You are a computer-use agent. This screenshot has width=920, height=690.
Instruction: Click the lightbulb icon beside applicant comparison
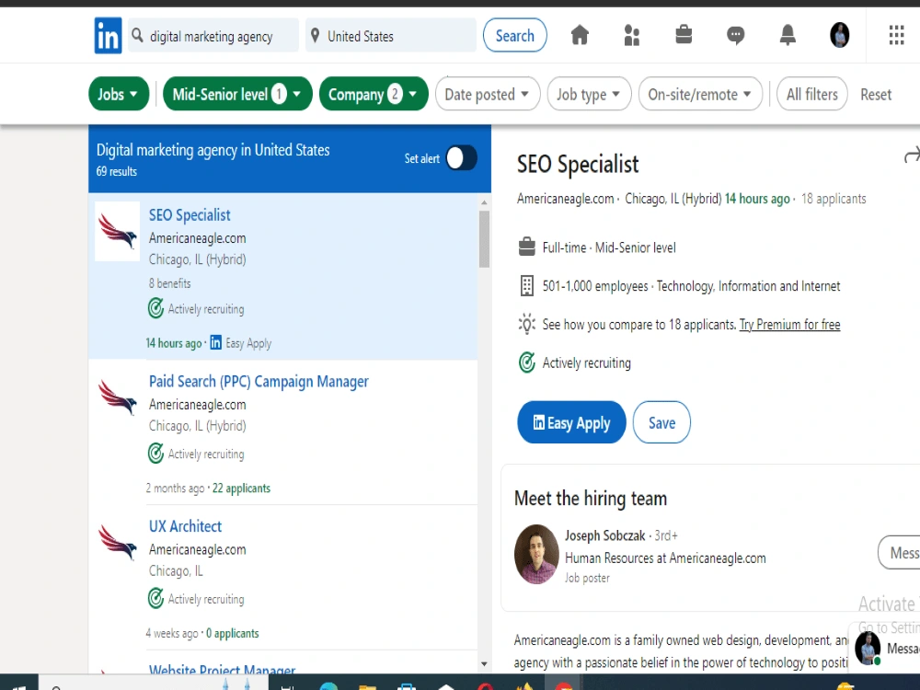point(527,324)
